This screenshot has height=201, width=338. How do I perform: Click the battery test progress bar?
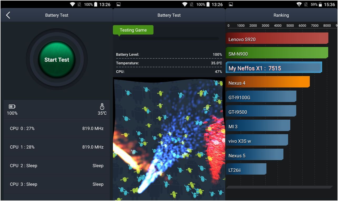tap(169, 38)
